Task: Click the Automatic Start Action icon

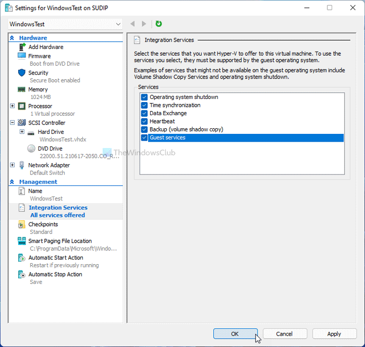Action: click(22, 258)
